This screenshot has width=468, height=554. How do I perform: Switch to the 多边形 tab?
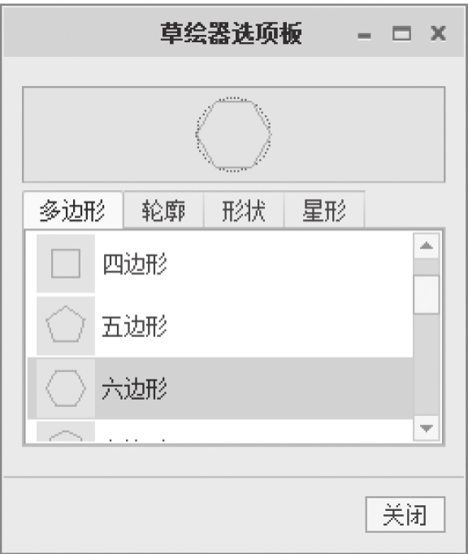[x=73, y=210]
